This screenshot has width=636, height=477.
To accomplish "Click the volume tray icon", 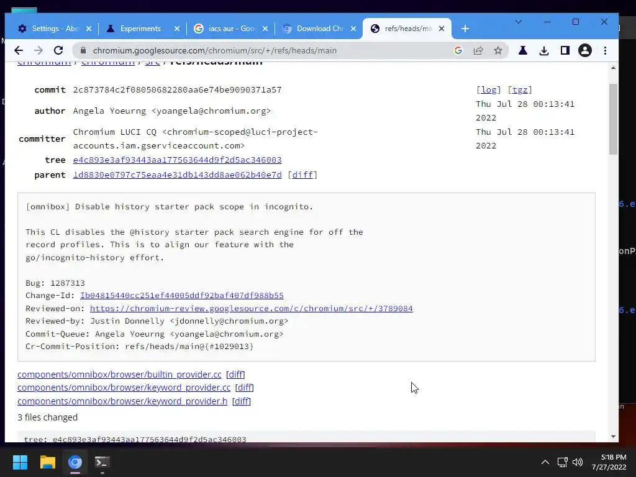I will pyautogui.click(x=577, y=462).
